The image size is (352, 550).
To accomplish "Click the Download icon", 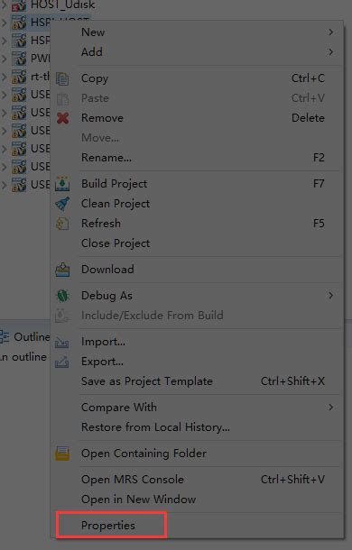I will coord(62,270).
